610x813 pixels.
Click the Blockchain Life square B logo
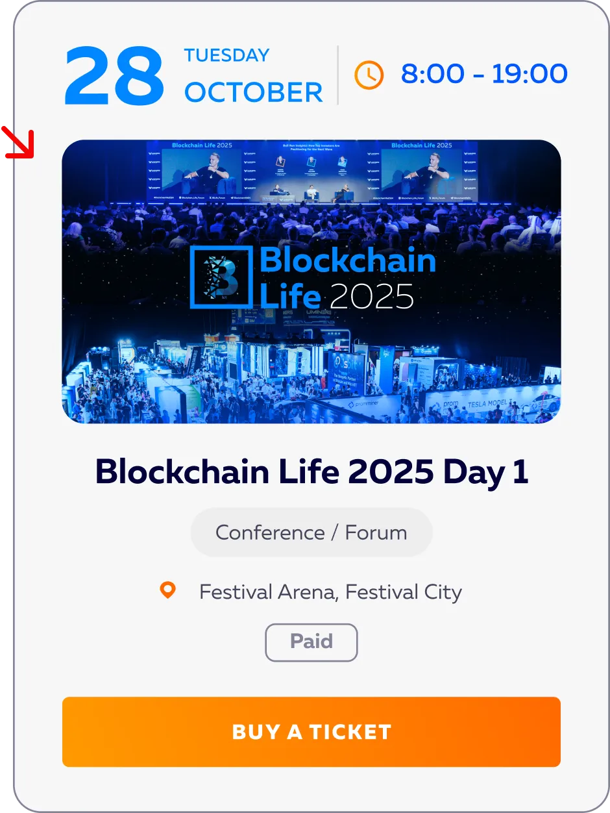click(x=221, y=277)
